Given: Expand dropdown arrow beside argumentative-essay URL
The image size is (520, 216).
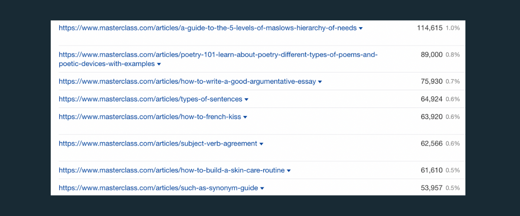Looking at the screenshot, I should 320,82.
